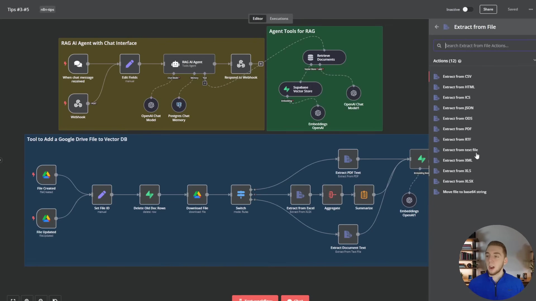Image resolution: width=536 pixels, height=301 pixels.
Task: Click plus connector after Respond to Webhook
Action: pyautogui.click(x=261, y=64)
